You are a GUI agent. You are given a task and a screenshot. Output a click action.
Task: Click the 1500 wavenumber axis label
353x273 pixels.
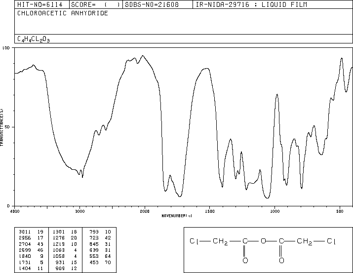tap(210, 211)
